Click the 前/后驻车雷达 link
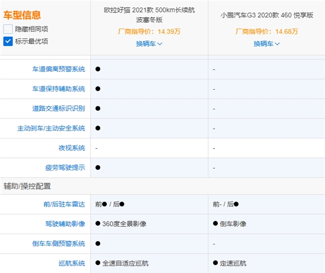The height and width of the screenshot is (273, 325). tap(64, 204)
